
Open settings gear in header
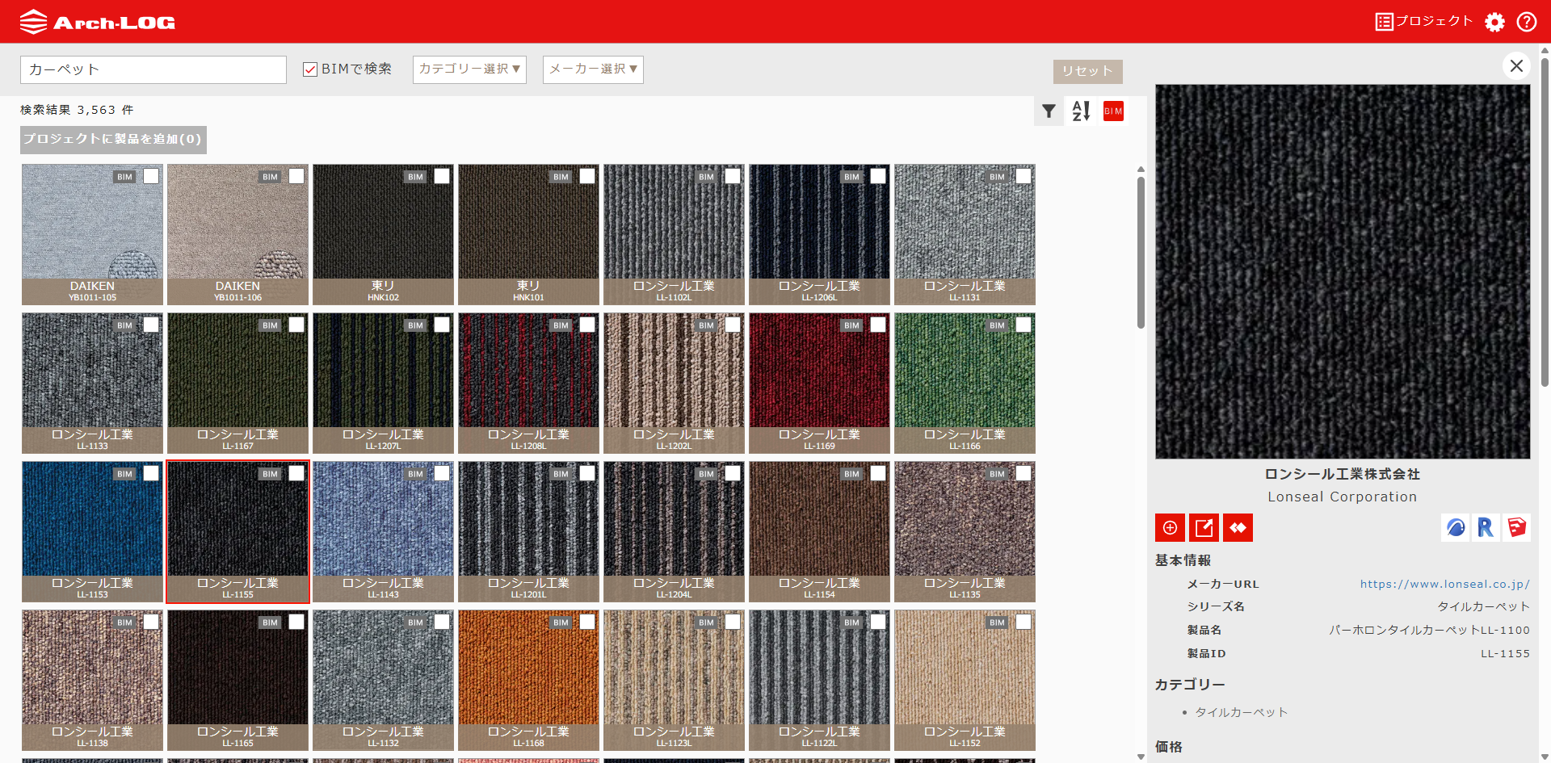point(1494,22)
